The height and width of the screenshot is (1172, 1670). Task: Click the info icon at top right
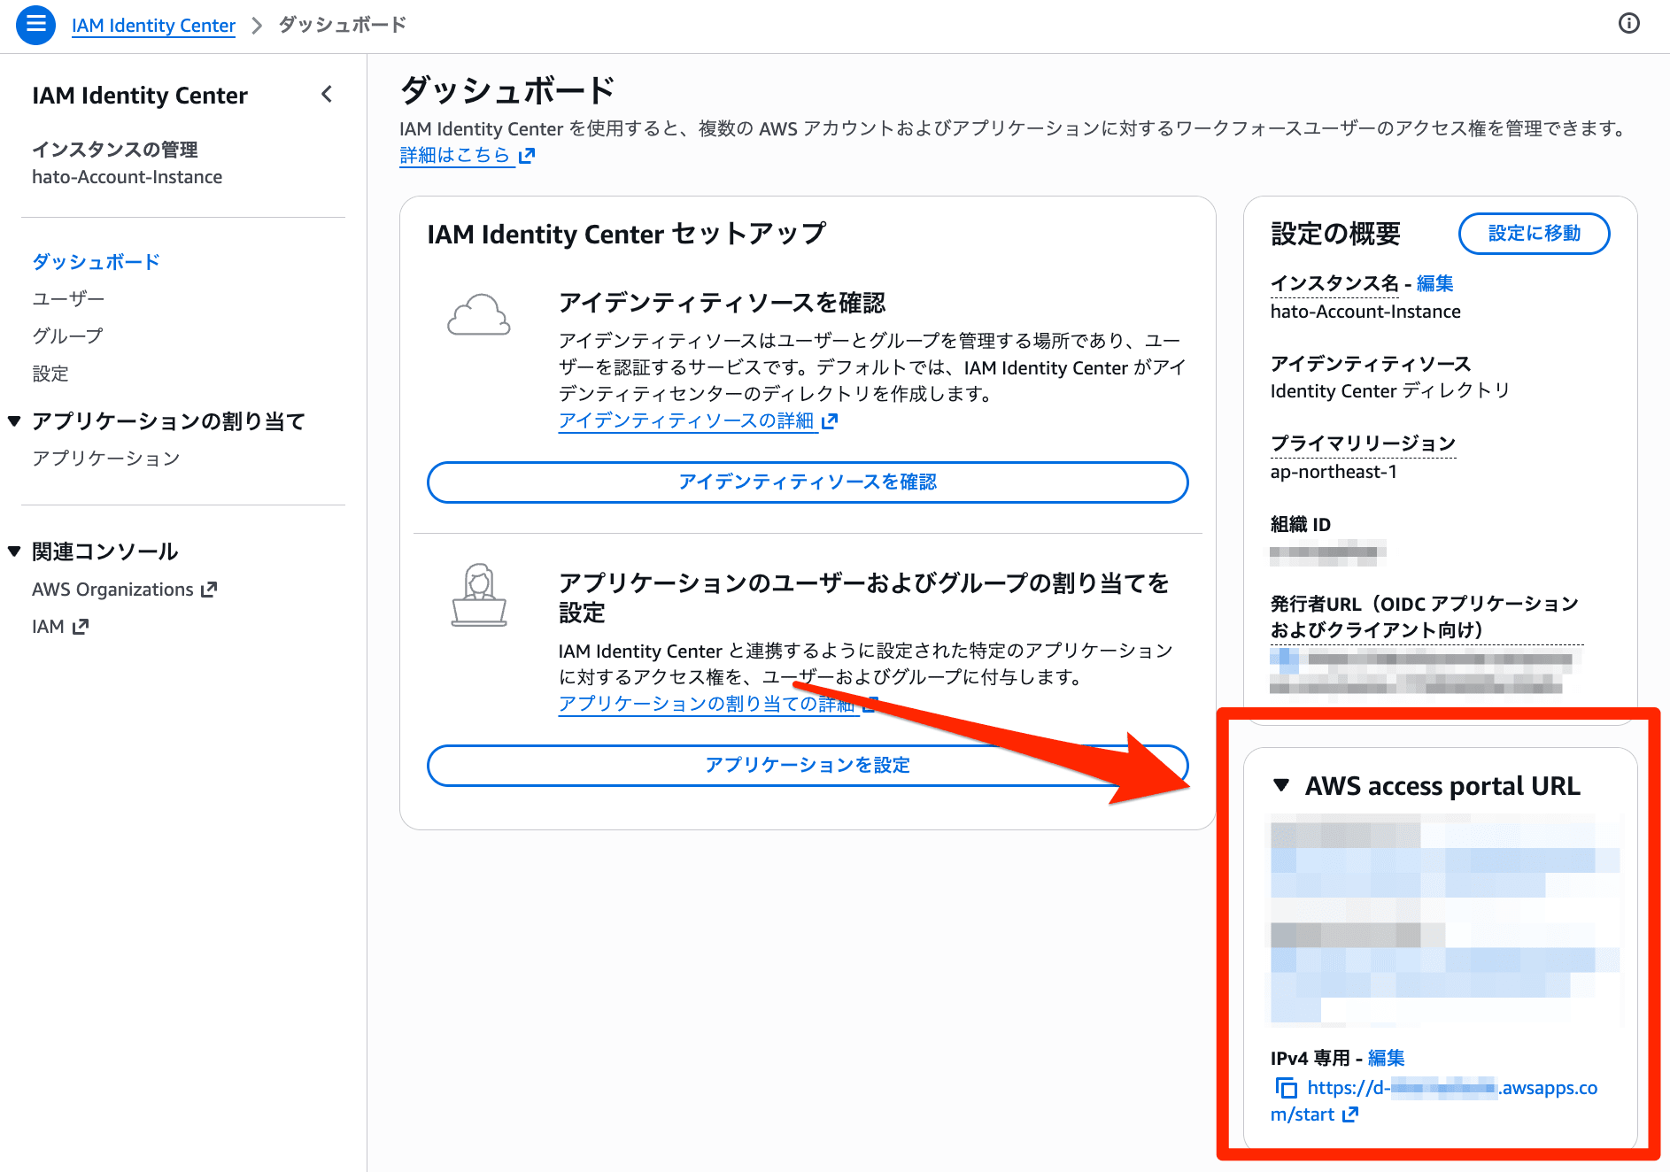1628,24
